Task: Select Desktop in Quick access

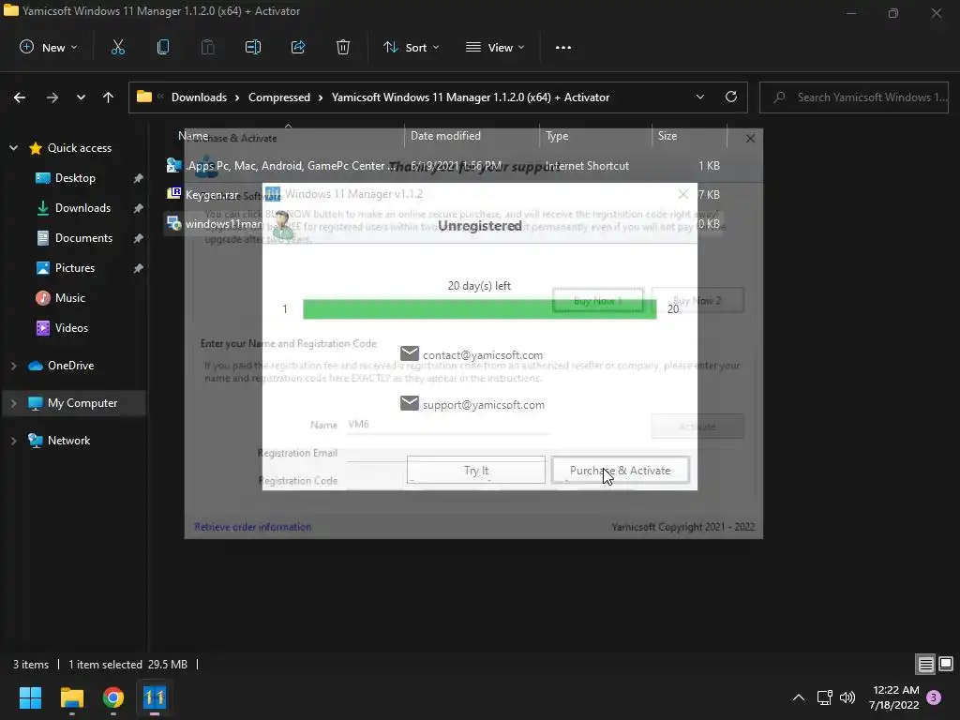Action: pos(75,178)
